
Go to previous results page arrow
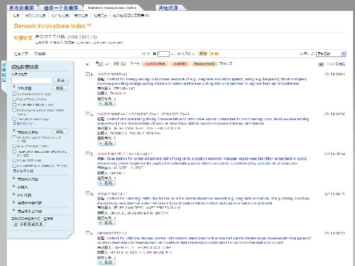pos(148,54)
